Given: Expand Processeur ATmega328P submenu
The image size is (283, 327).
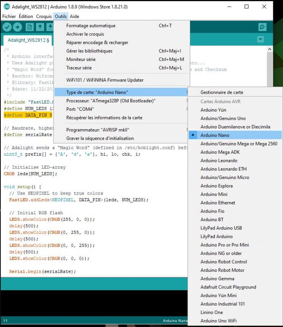Looking at the screenshot, I should pos(122,101).
